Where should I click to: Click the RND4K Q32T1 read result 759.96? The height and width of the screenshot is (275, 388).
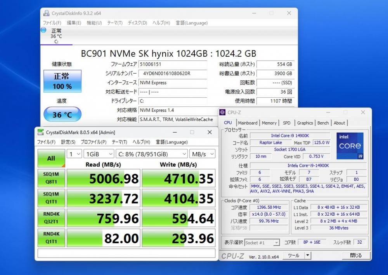pos(104,218)
